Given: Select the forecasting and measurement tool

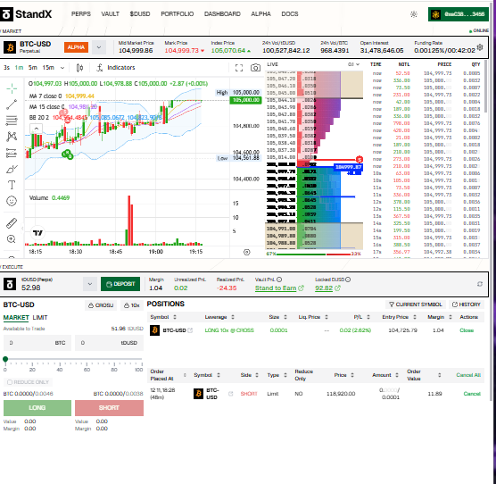Looking at the screenshot, I should (12, 153).
